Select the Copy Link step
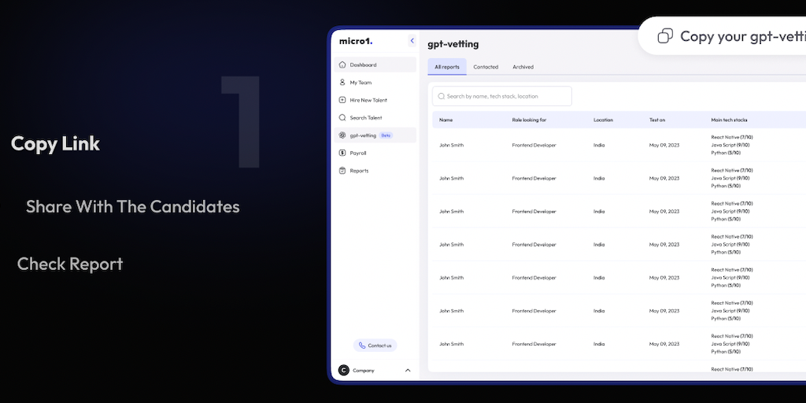Screen dimensions: 806x403 tap(56, 144)
